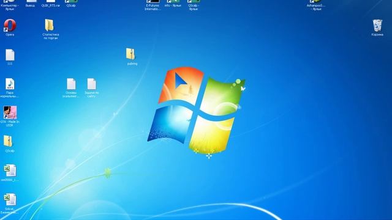
Task: Select the QUIK_RTS.rar archive
Action: [x=50, y=4]
